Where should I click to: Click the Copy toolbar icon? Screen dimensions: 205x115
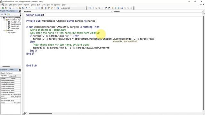click(17, 8)
